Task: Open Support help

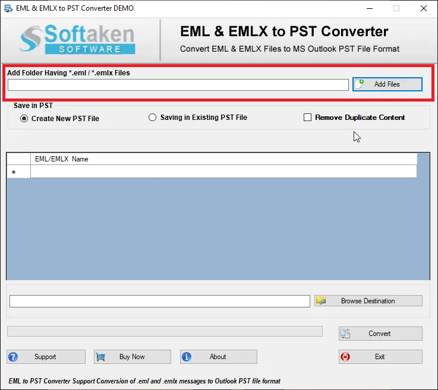Action: [x=46, y=357]
